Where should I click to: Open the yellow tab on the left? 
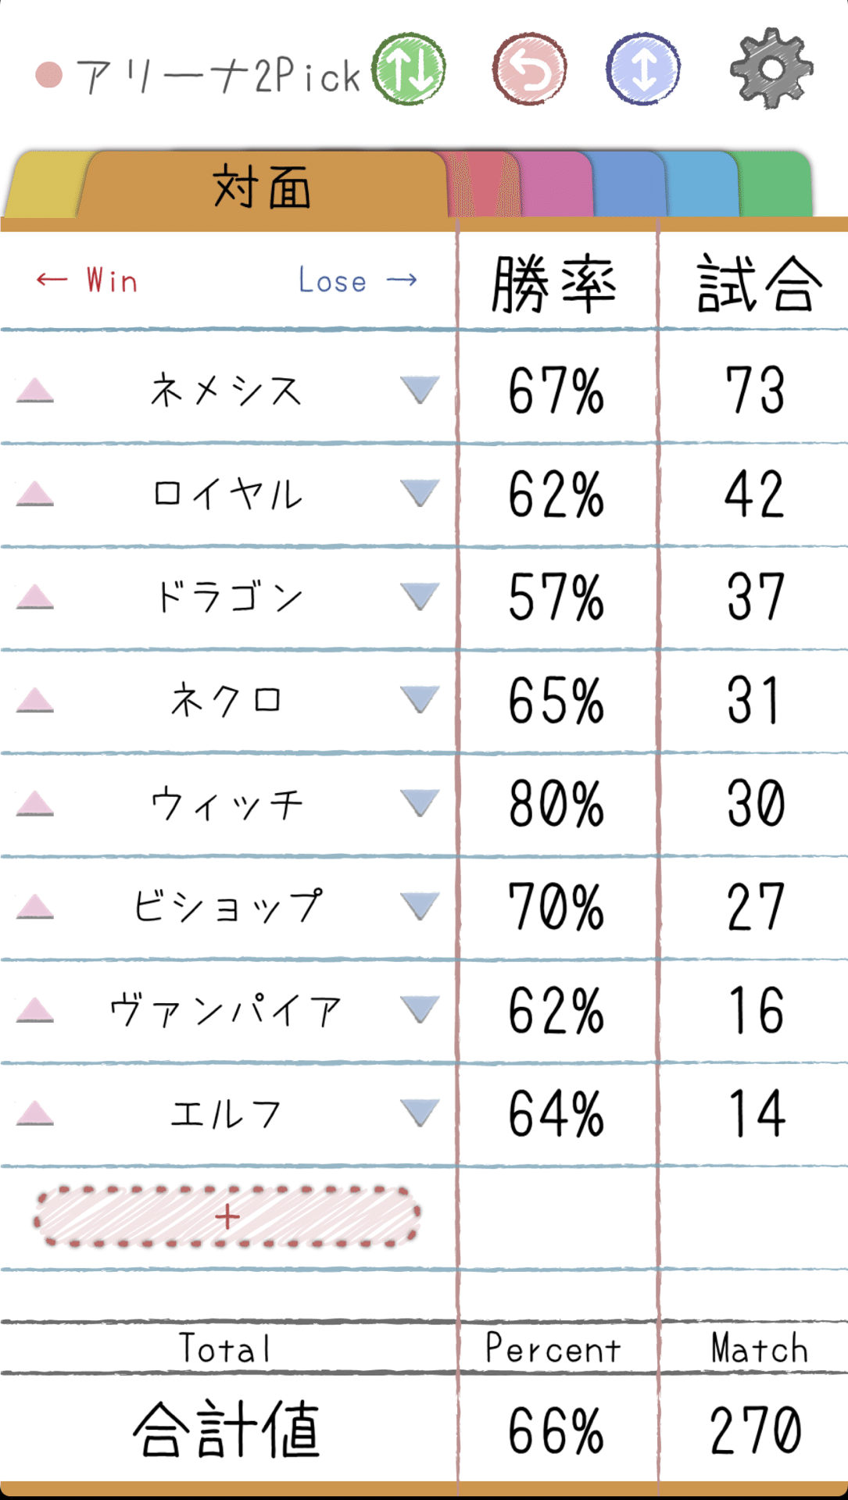(43, 184)
